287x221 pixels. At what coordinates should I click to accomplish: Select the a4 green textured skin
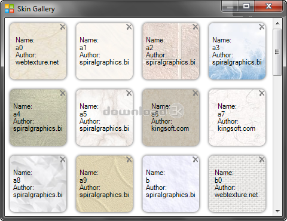point(38,118)
